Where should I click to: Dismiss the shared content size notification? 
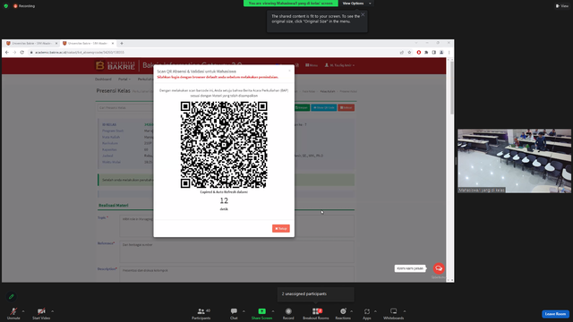(363, 14)
